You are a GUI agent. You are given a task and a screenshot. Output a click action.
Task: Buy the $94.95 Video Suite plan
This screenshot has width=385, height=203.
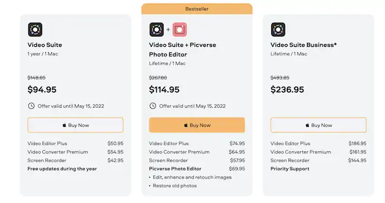pos(75,125)
